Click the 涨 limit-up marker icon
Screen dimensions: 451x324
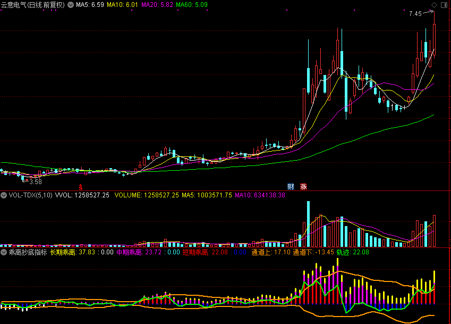(303, 187)
